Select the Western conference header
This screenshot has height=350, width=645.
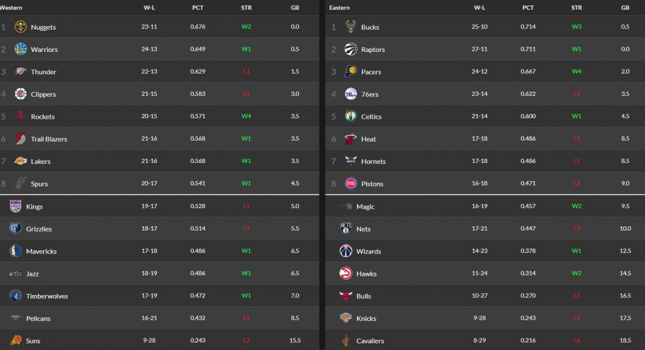[x=10, y=8]
